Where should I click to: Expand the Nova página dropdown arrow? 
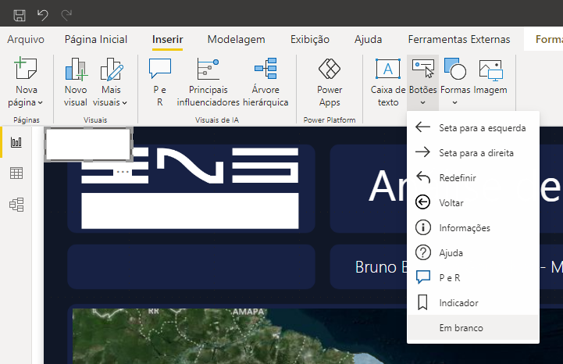[x=41, y=103]
